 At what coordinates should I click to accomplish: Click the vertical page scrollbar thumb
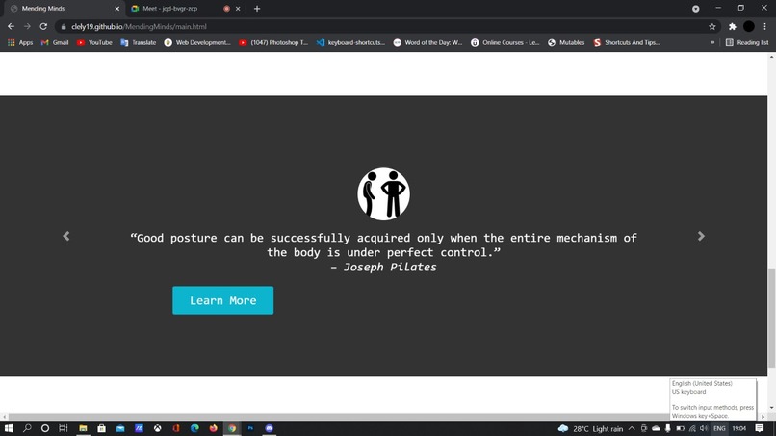tap(771, 318)
